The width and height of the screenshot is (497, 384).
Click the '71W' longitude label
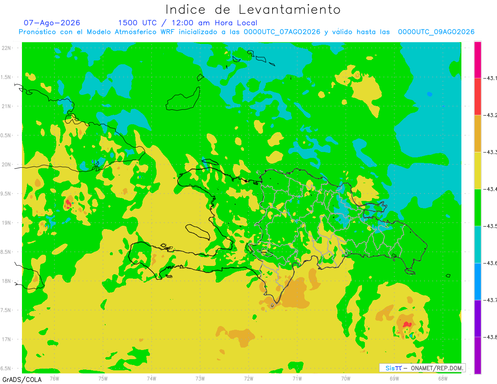click(297, 379)
